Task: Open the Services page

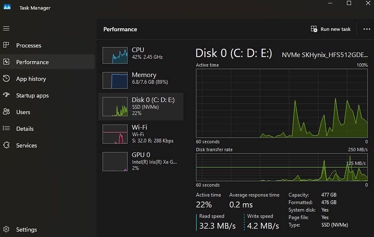Action: [x=26, y=145]
